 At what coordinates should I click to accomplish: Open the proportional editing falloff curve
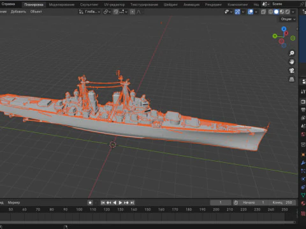(138, 12)
